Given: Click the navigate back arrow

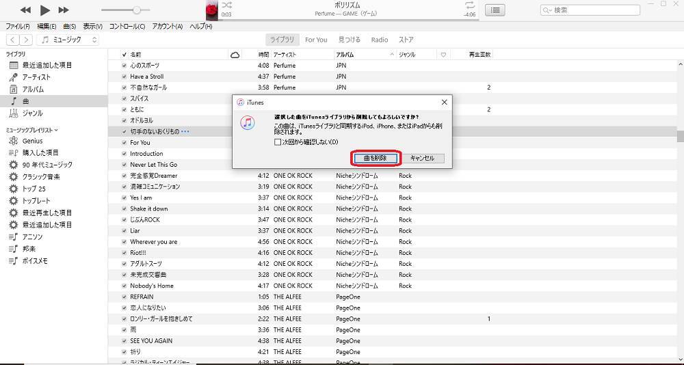Looking at the screenshot, I should click(12, 40).
